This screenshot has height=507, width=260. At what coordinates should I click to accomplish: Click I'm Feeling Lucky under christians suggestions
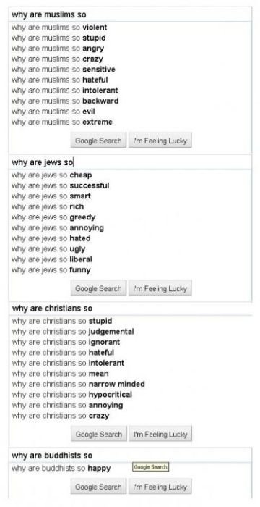[160, 435]
